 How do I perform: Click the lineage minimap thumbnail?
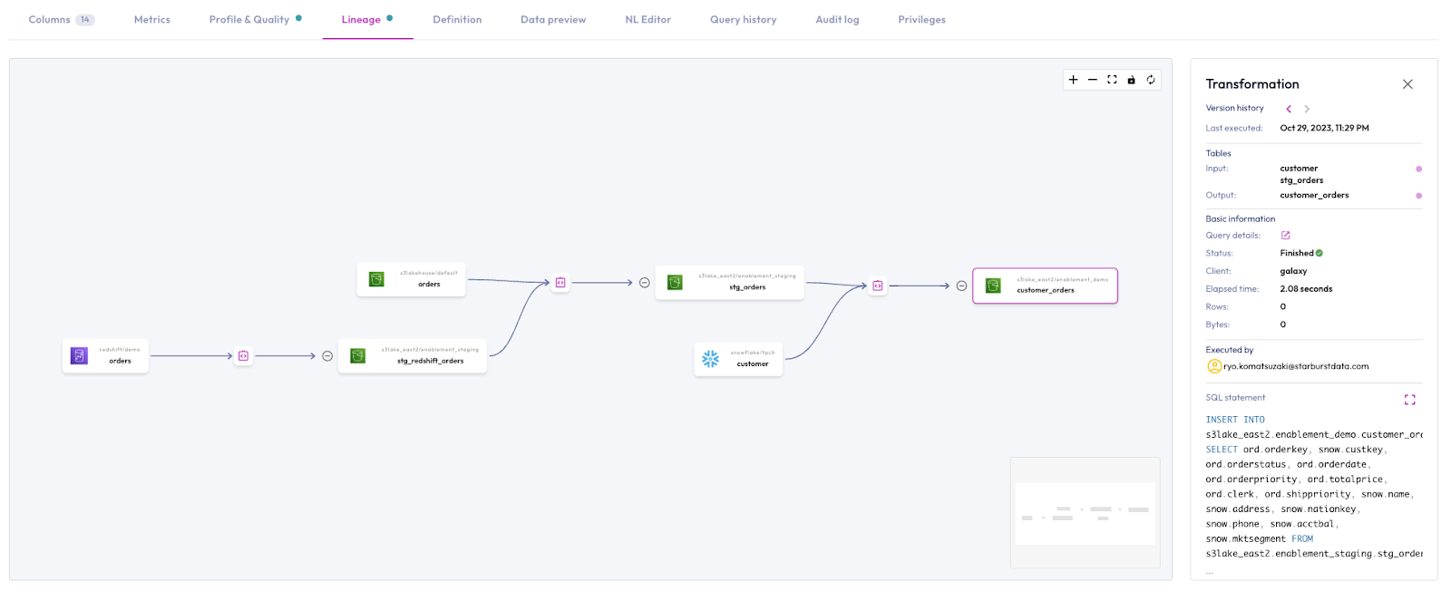click(x=1085, y=513)
